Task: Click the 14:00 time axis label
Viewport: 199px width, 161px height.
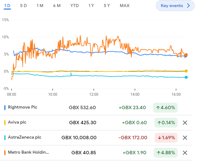Action: click(x=135, y=94)
